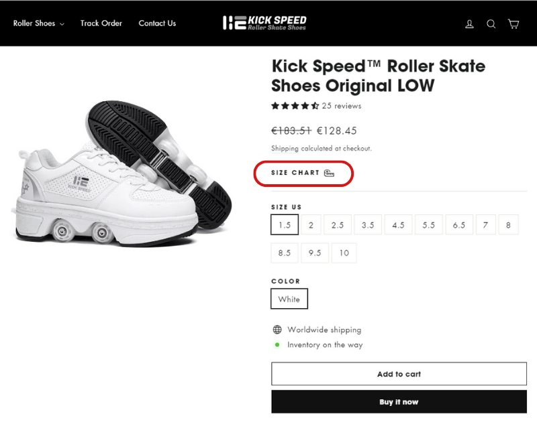
Task: Click the search magnifier icon
Action: (491, 24)
